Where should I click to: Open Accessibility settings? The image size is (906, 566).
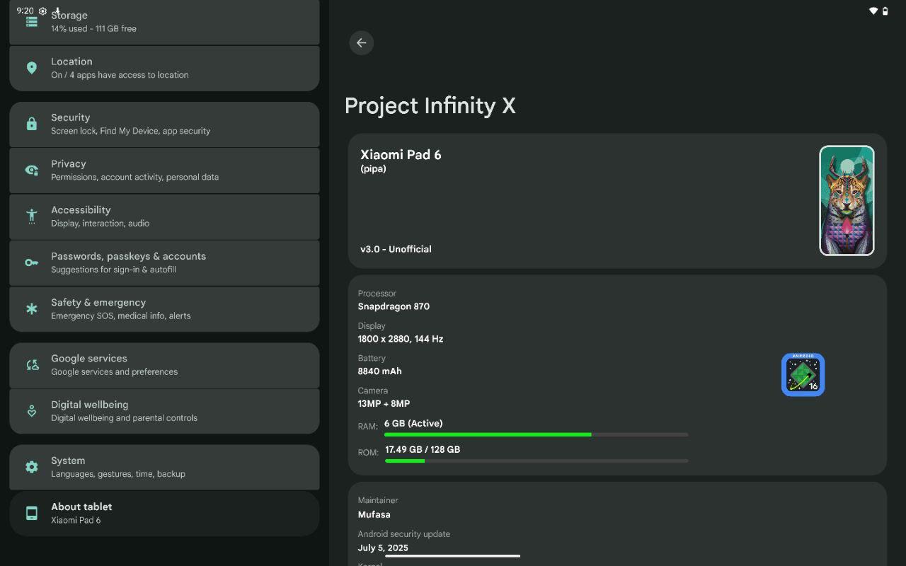[x=164, y=216]
